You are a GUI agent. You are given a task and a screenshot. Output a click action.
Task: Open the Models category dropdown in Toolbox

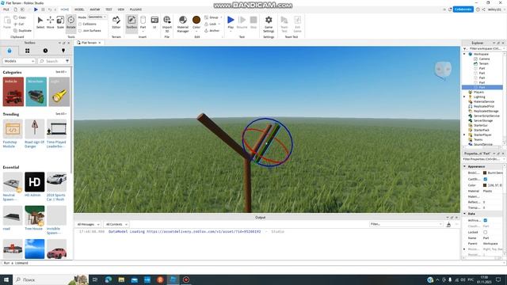pos(19,61)
